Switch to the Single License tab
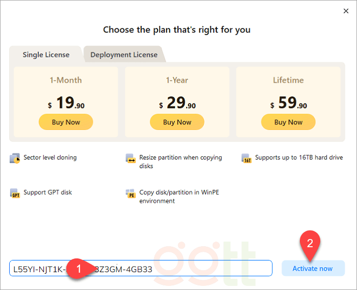This screenshot has width=357, height=290. point(46,55)
